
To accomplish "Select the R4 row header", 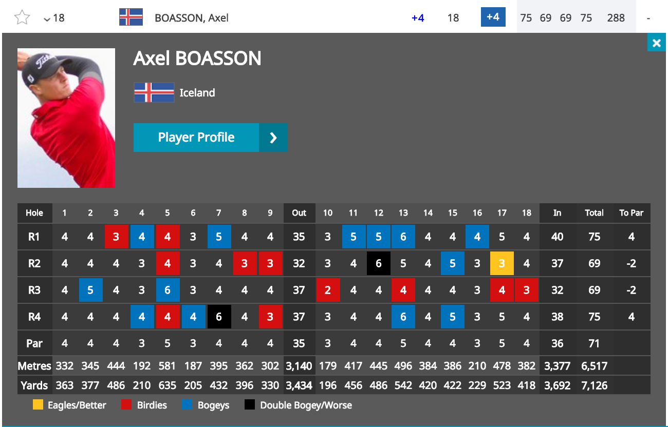I will click(34, 317).
